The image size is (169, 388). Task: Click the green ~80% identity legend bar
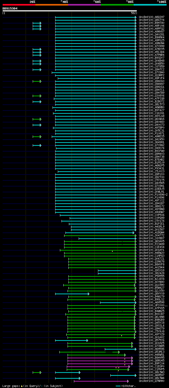click(117, 5)
